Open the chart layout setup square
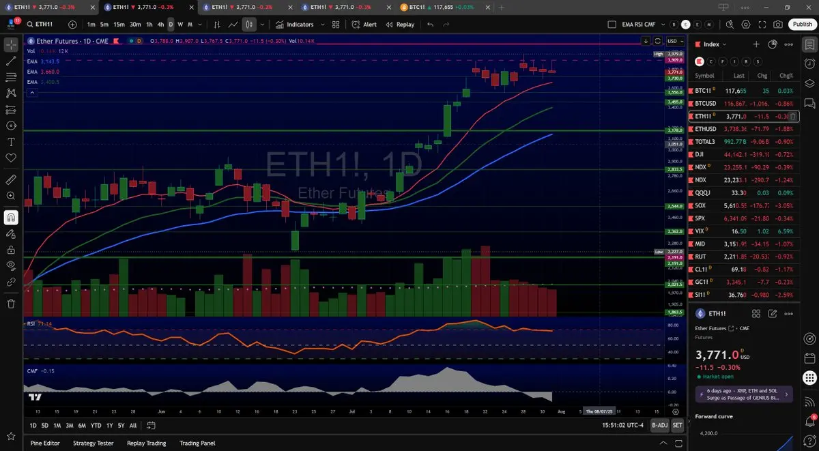Viewport: 819px width, 451px height. pos(612,25)
